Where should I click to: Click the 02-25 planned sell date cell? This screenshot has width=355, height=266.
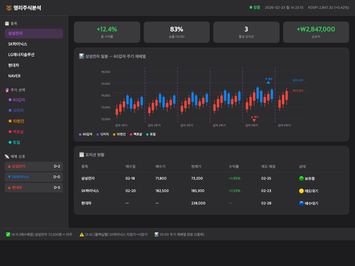pyautogui.click(x=266, y=178)
